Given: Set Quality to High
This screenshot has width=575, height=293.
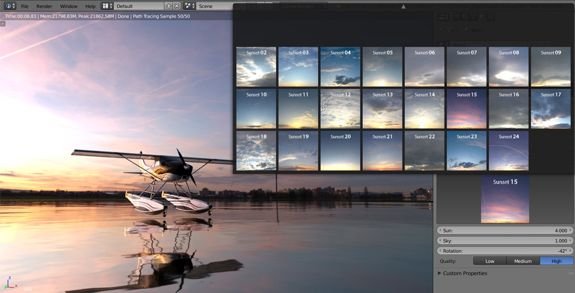Looking at the screenshot, I should (556, 261).
